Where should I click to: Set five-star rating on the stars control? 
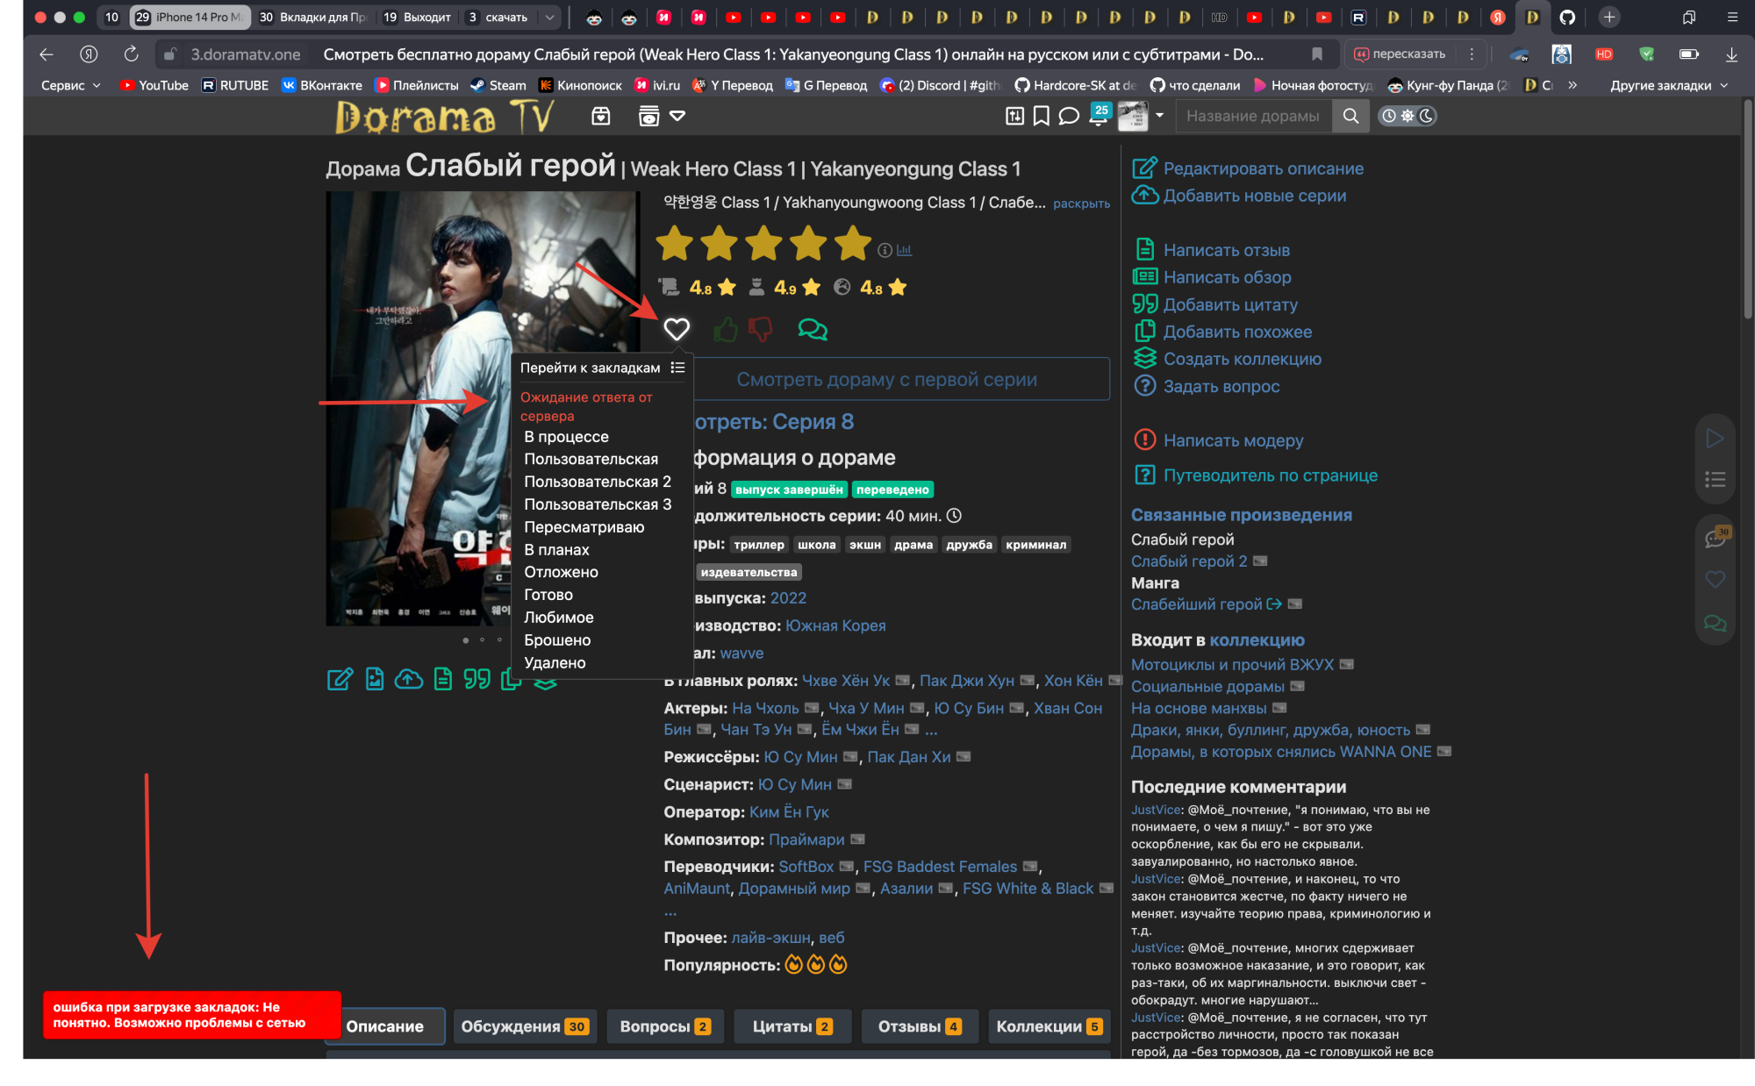coord(851,244)
